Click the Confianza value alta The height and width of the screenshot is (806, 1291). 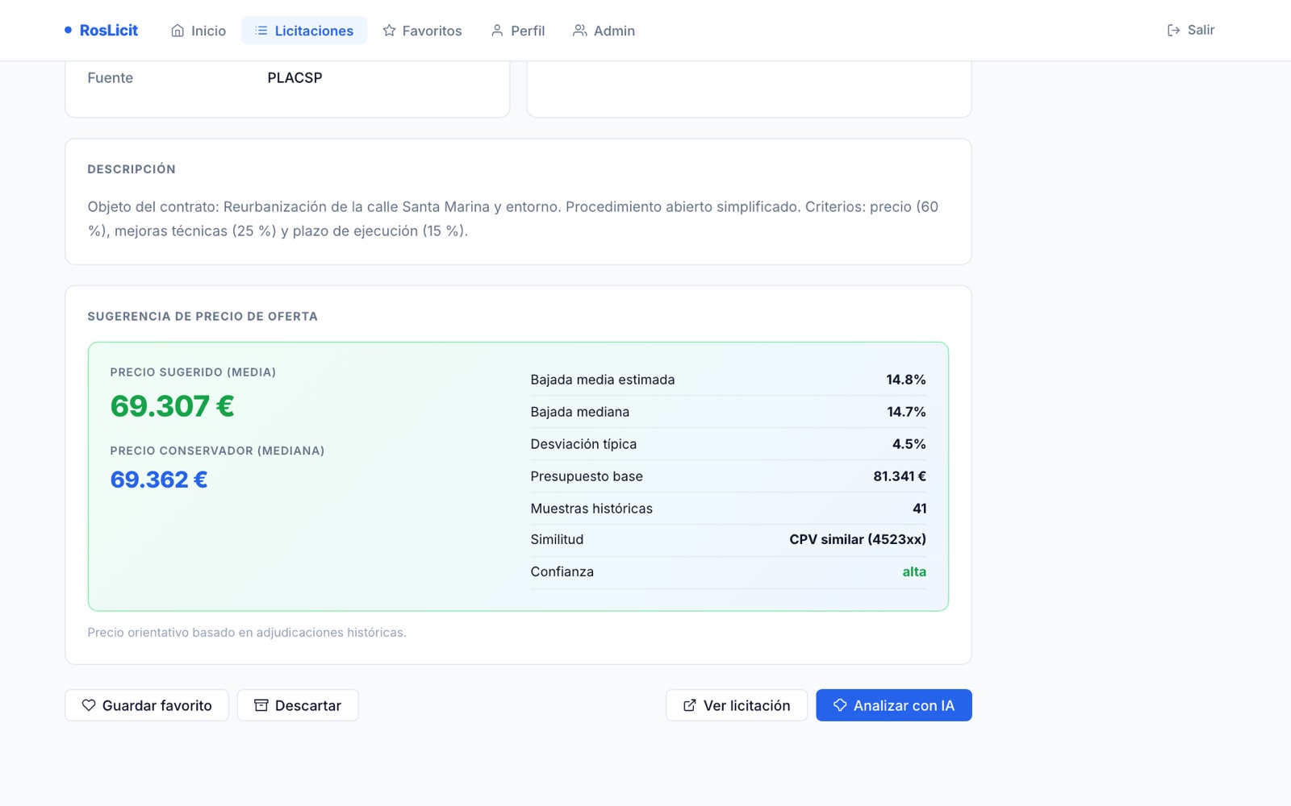click(914, 571)
